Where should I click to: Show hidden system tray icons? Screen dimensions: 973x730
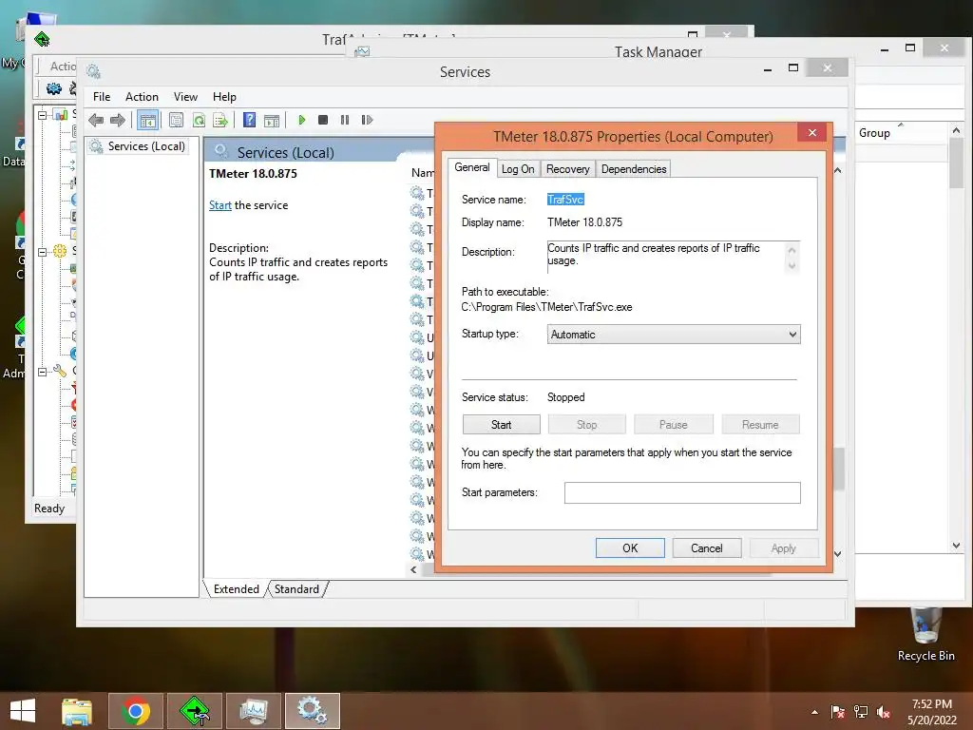pyautogui.click(x=814, y=712)
